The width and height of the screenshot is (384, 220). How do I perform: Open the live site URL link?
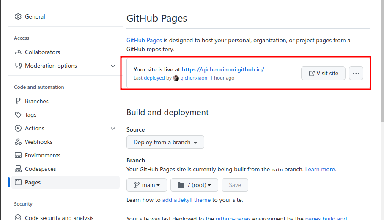[x=223, y=69]
